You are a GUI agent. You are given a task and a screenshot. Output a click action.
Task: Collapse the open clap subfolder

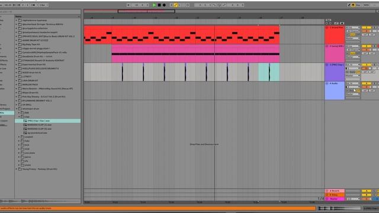pyautogui.click(x=19, y=117)
